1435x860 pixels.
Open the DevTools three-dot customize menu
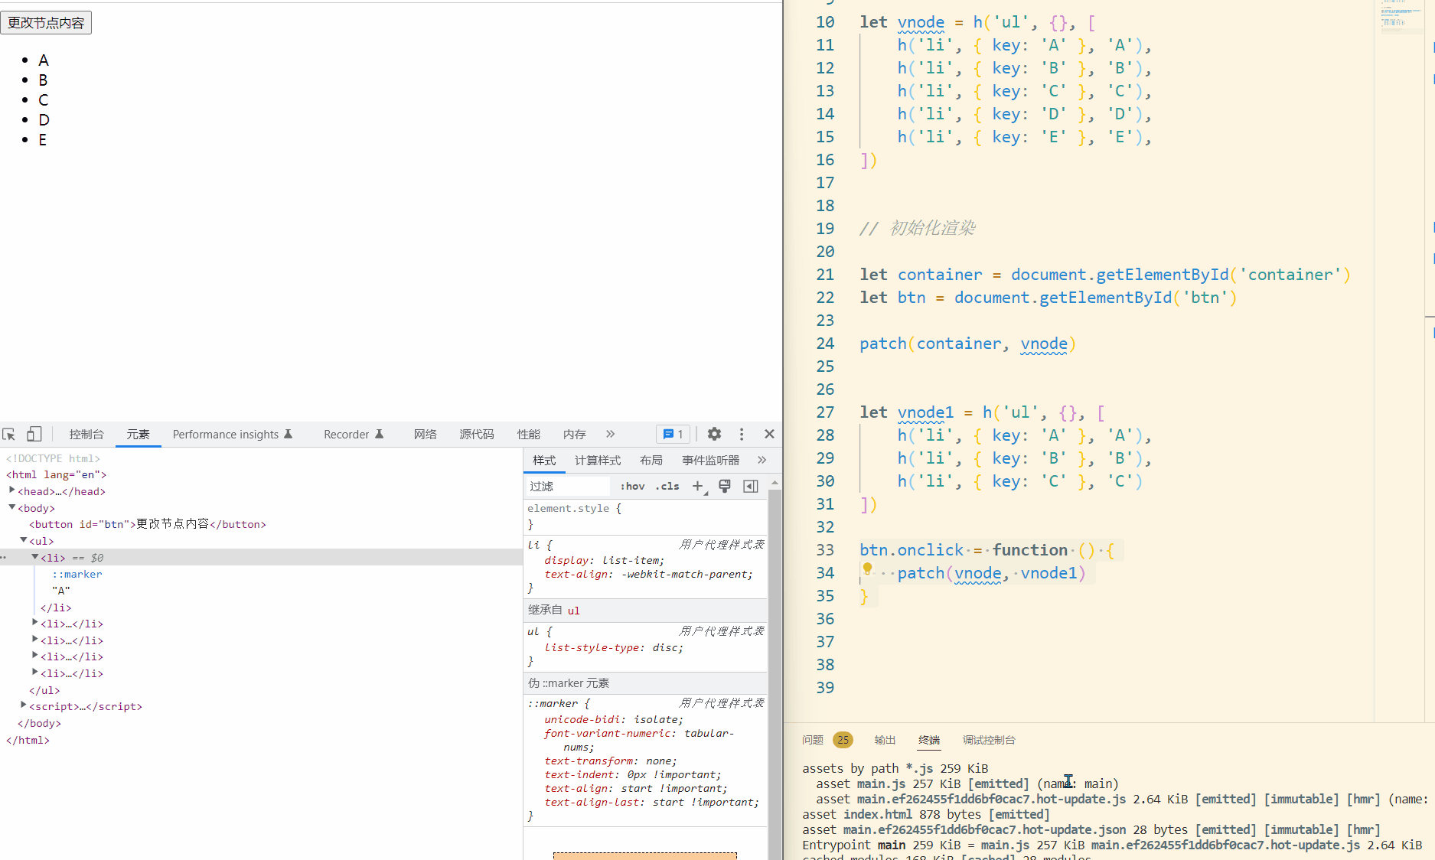[x=742, y=435]
